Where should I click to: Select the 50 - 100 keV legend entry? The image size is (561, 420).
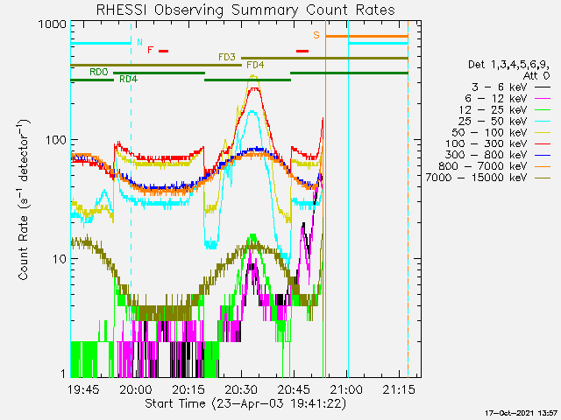point(501,132)
